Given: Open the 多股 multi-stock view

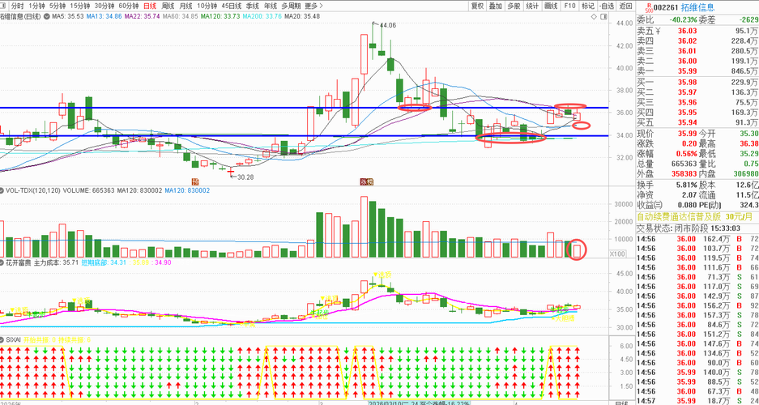Looking at the screenshot, I should click(x=513, y=6).
